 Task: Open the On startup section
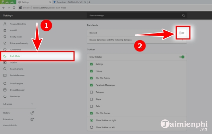[x=15, y=96]
